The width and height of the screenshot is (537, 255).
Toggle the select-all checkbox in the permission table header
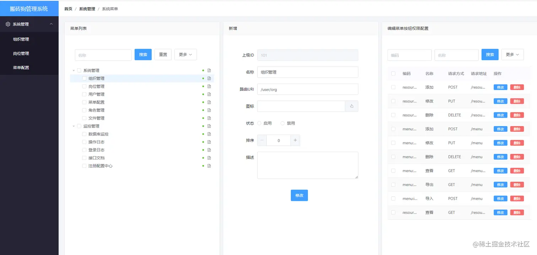point(393,74)
